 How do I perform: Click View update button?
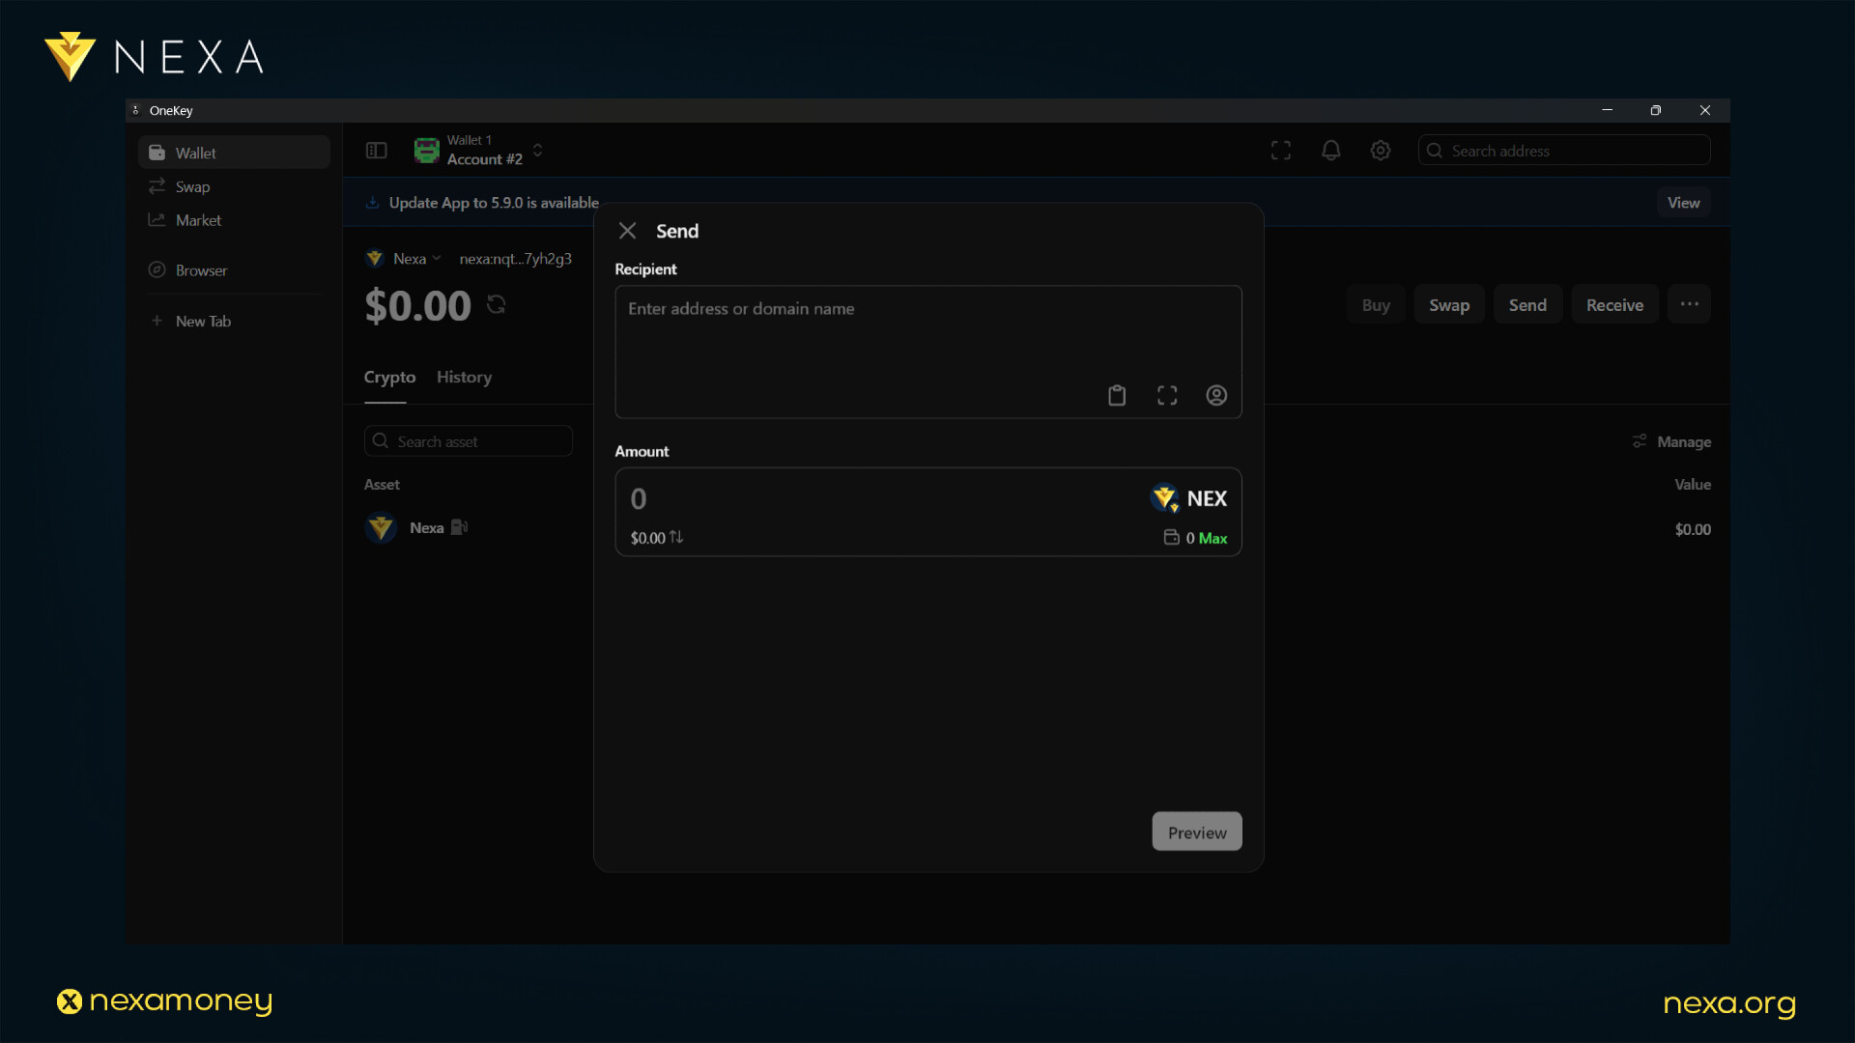pyautogui.click(x=1683, y=203)
